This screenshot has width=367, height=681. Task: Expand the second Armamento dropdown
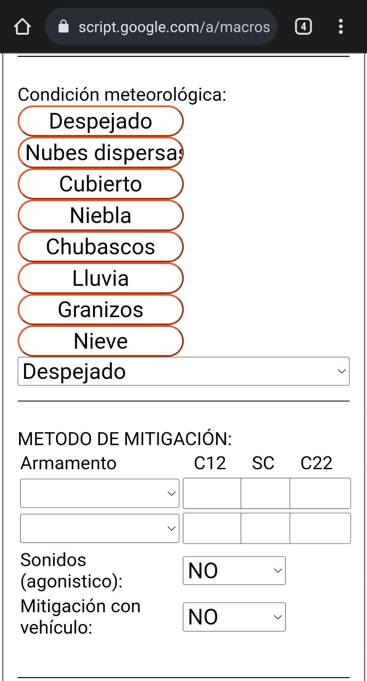click(100, 528)
